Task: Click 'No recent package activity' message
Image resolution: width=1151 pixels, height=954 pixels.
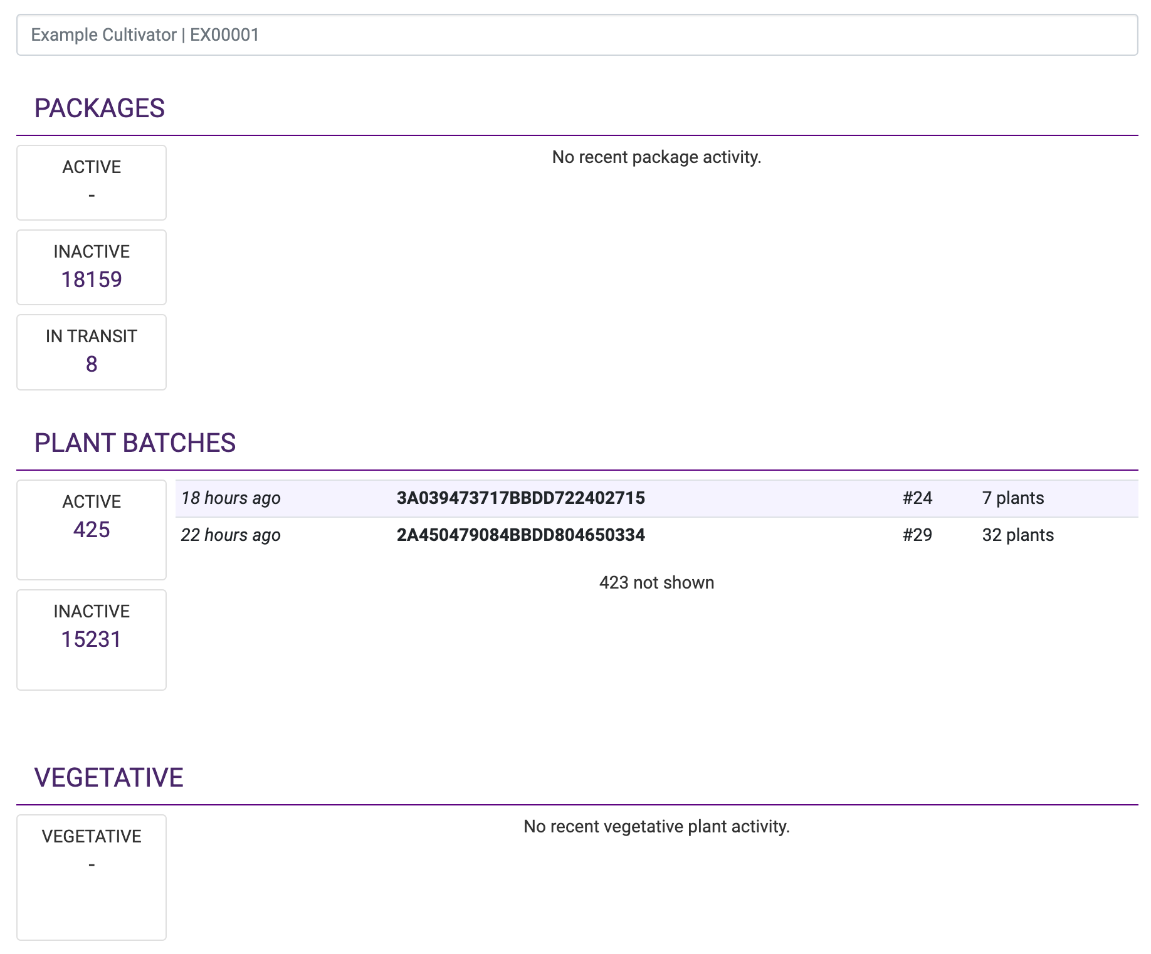Action: point(656,157)
